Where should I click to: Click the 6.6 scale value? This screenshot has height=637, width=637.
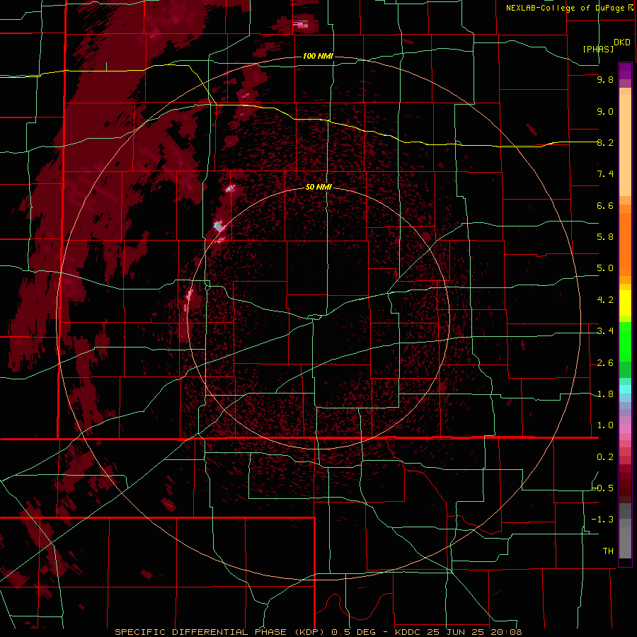pos(605,205)
